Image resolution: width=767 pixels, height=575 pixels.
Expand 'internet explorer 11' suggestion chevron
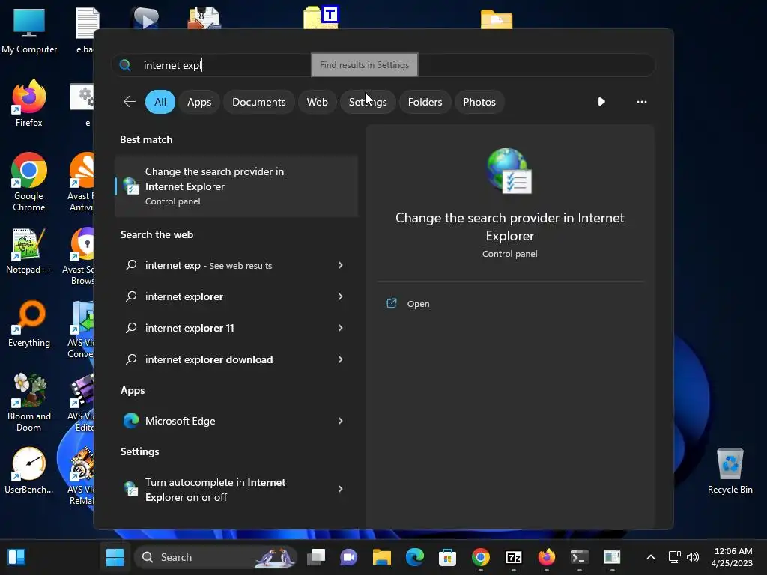(340, 328)
